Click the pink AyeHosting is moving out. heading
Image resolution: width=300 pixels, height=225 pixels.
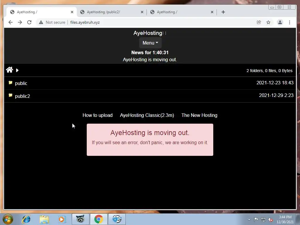tap(150, 133)
